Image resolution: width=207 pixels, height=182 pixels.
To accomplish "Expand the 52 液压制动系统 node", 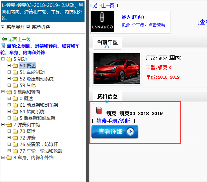I will (9, 78).
